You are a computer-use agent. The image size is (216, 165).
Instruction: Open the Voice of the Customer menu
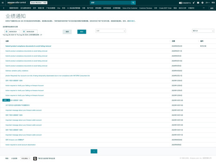[x=130, y=8]
